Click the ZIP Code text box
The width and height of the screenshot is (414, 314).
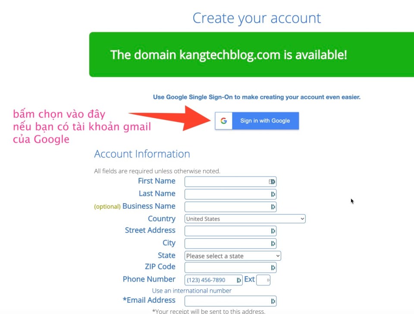[x=230, y=267]
